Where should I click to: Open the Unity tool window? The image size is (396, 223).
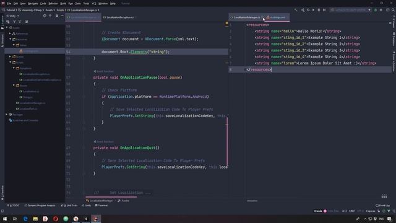(87, 206)
